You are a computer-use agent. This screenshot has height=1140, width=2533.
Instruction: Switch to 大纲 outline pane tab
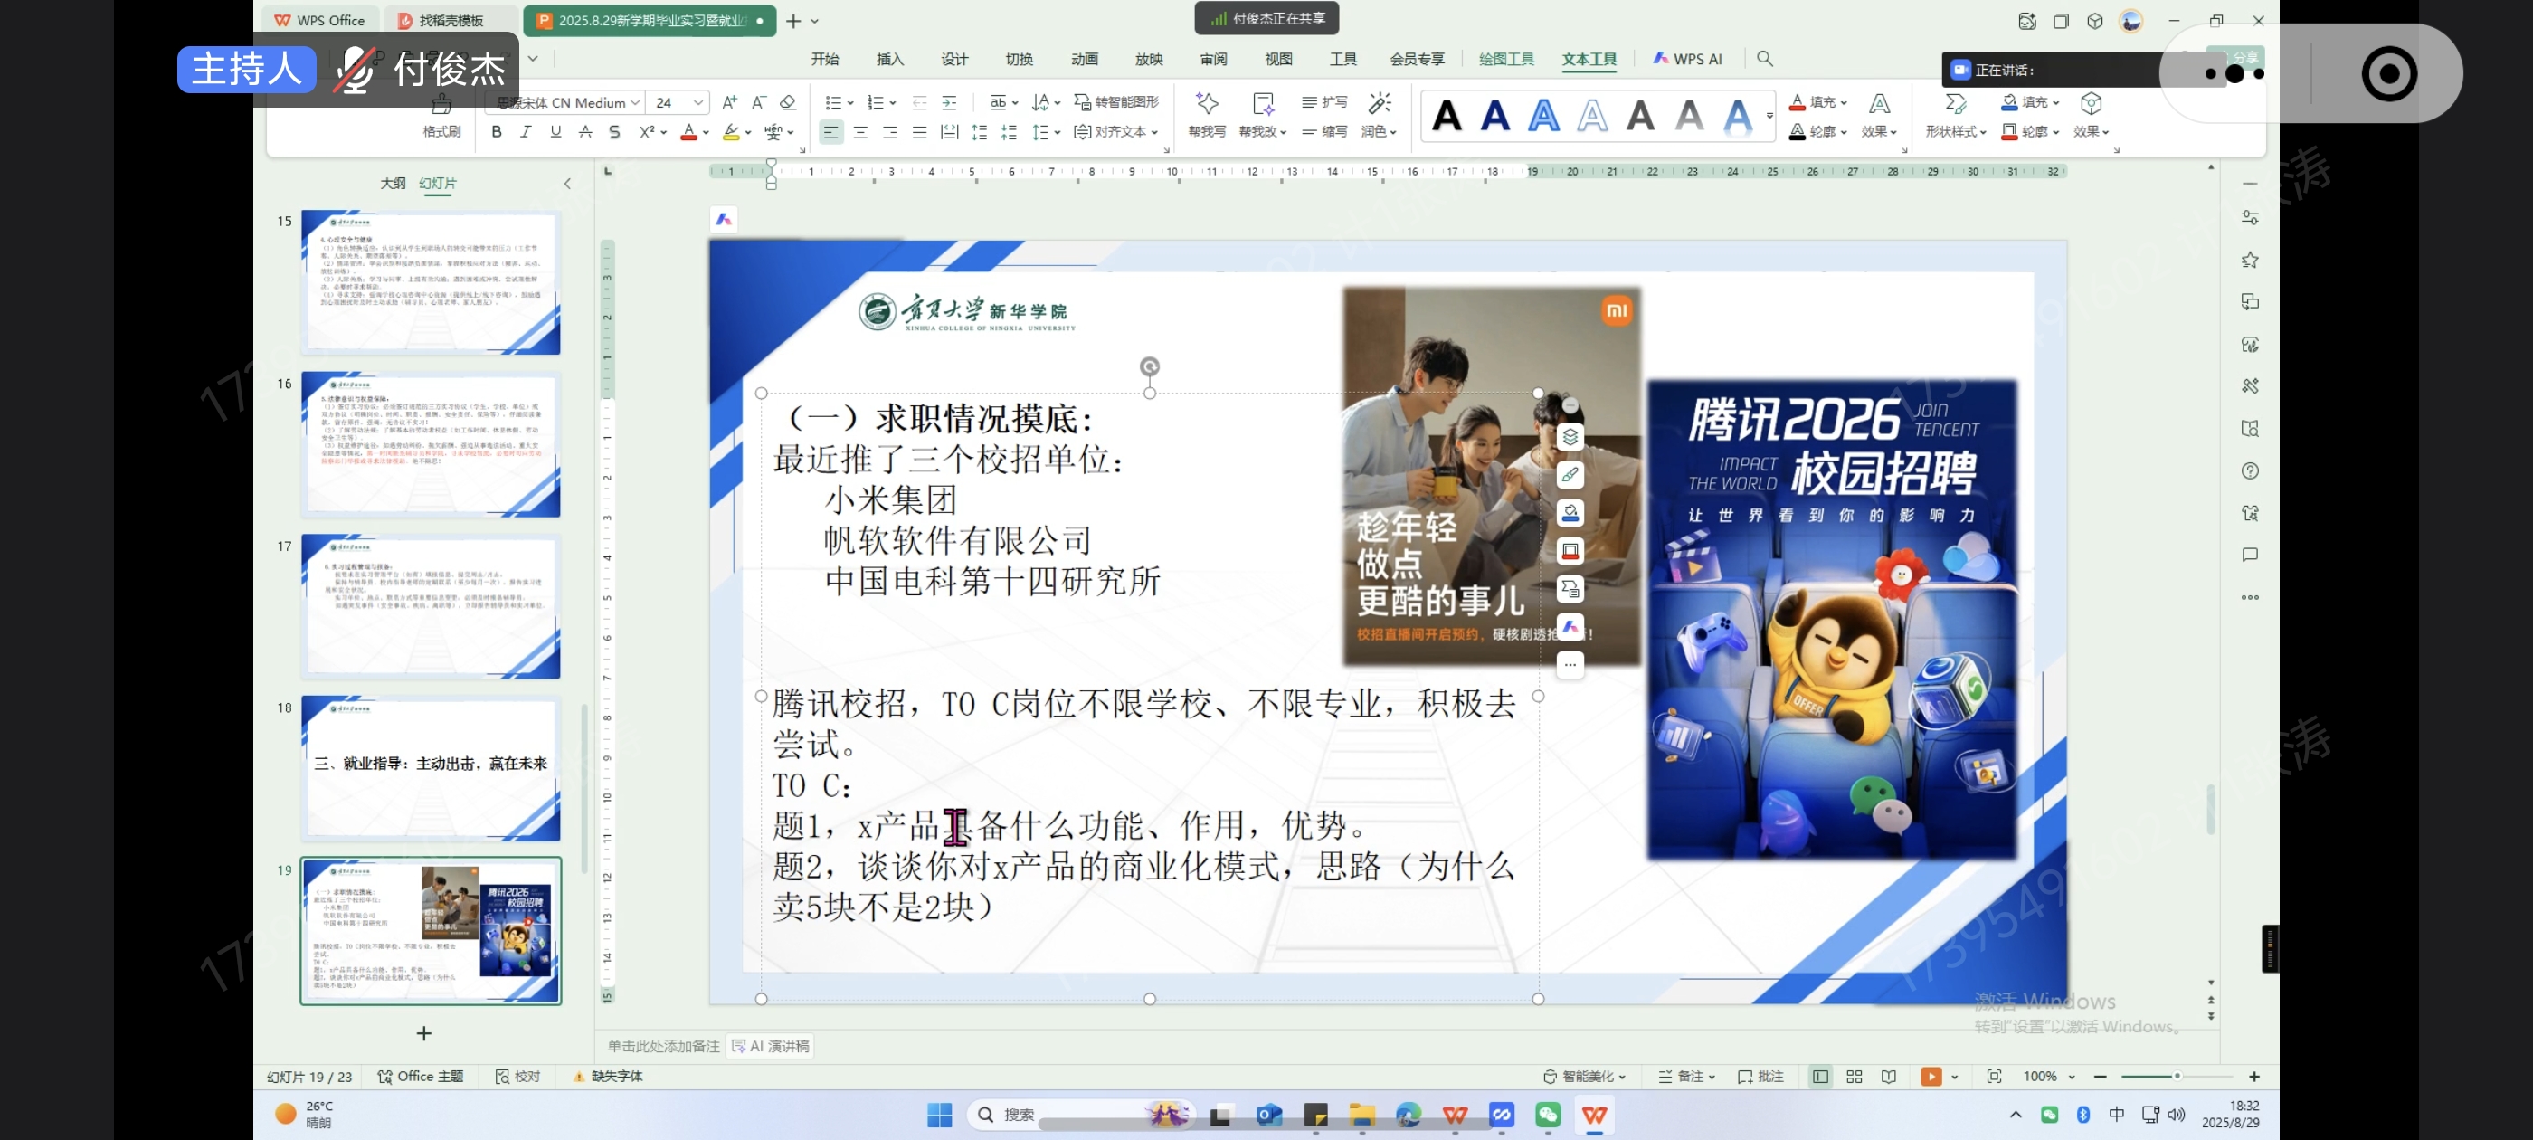(393, 183)
